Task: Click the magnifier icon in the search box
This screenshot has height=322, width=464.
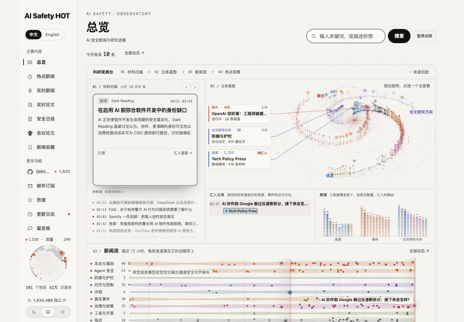Action: click(x=314, y=36)
